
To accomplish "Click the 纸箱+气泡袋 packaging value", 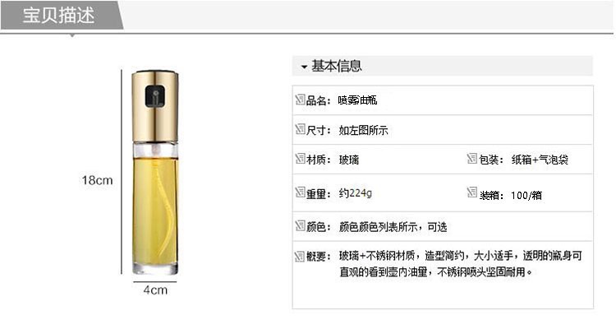I will [540, 160].
